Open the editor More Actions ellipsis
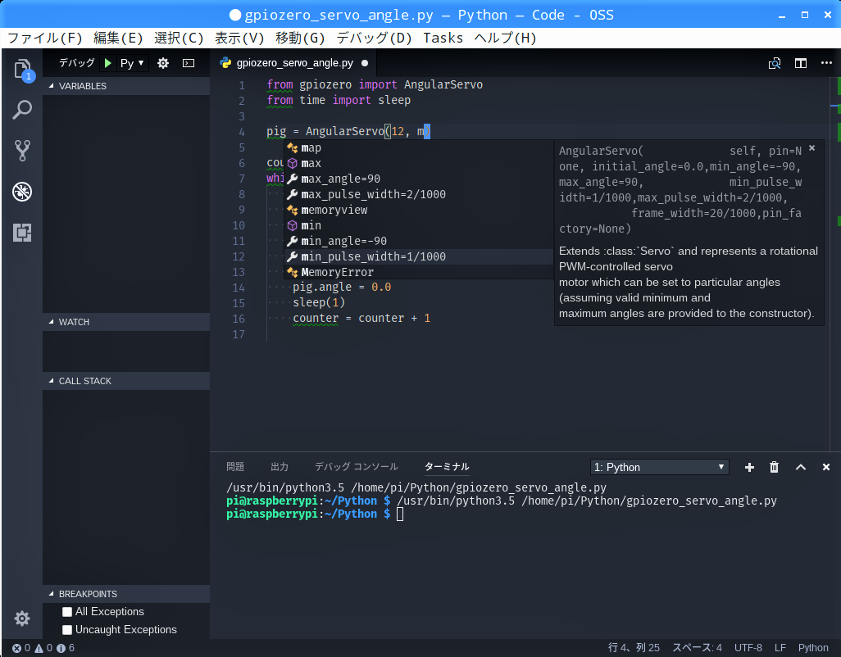Viewport: 841px width, 657px height. click(826, 63)
